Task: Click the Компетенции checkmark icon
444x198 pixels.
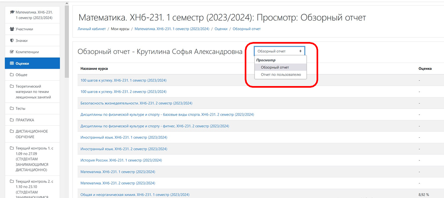Action: (x=12, y=52)
